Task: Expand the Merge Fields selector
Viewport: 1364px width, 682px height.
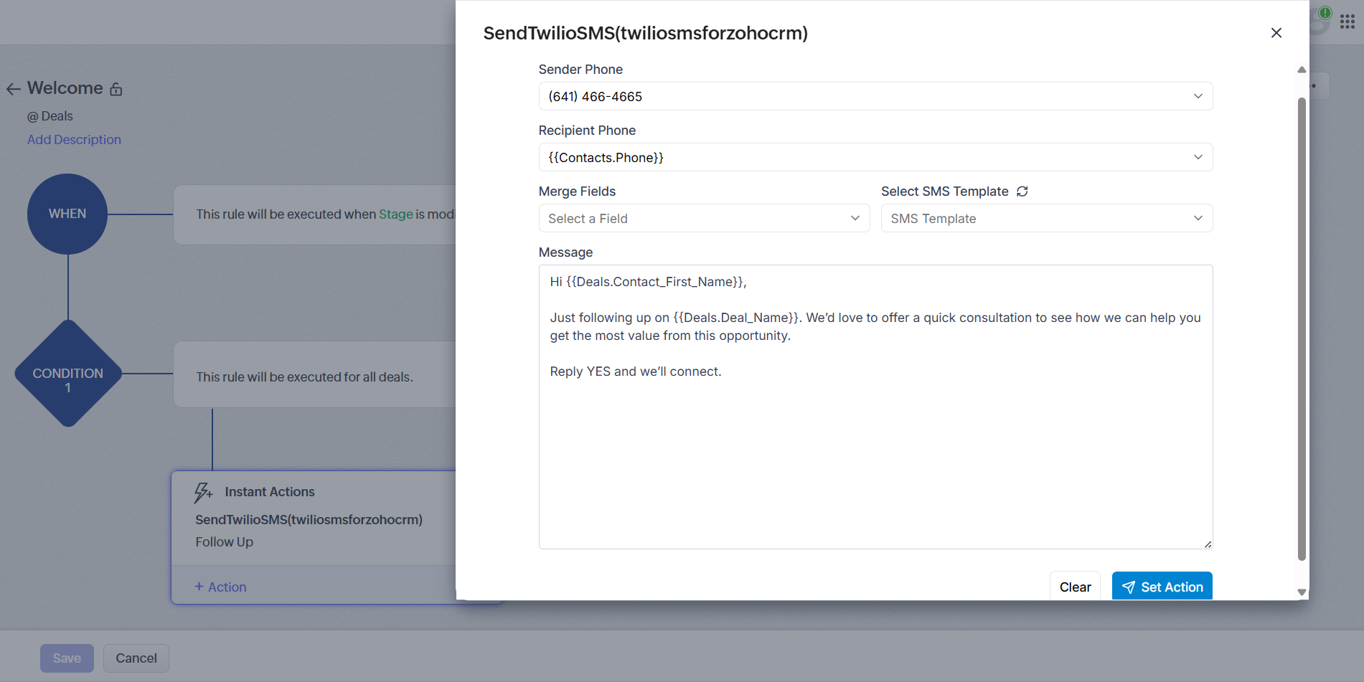Action: tap(704, 218)
